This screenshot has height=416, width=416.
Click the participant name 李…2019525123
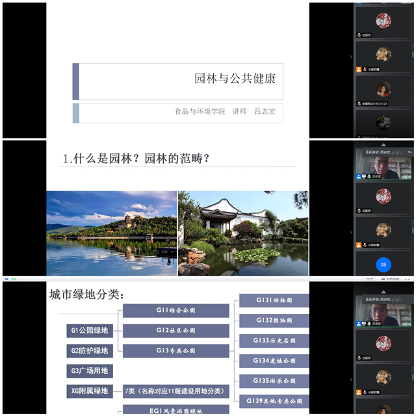(374, 104)
